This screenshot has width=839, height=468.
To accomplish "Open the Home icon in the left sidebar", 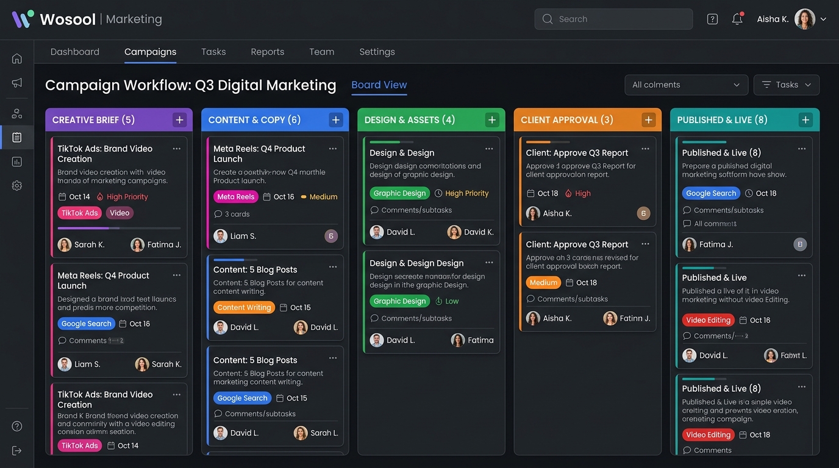I will (x=17, y=58).
